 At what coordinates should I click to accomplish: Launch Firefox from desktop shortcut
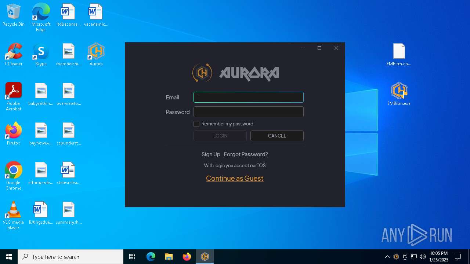(x=14, y=134)
